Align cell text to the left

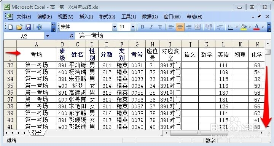click(x=171, y=27)
